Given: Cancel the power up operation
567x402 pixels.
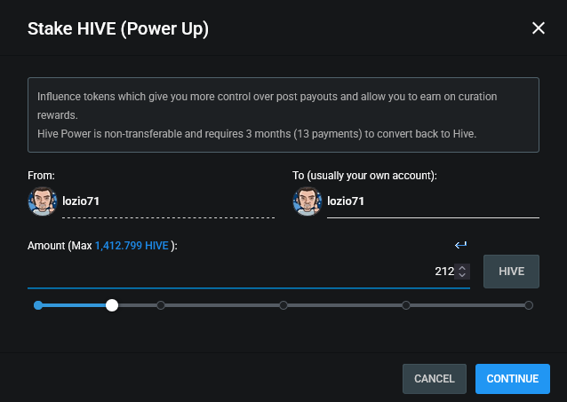Looking at the screenshot, I should pos(435,379).
